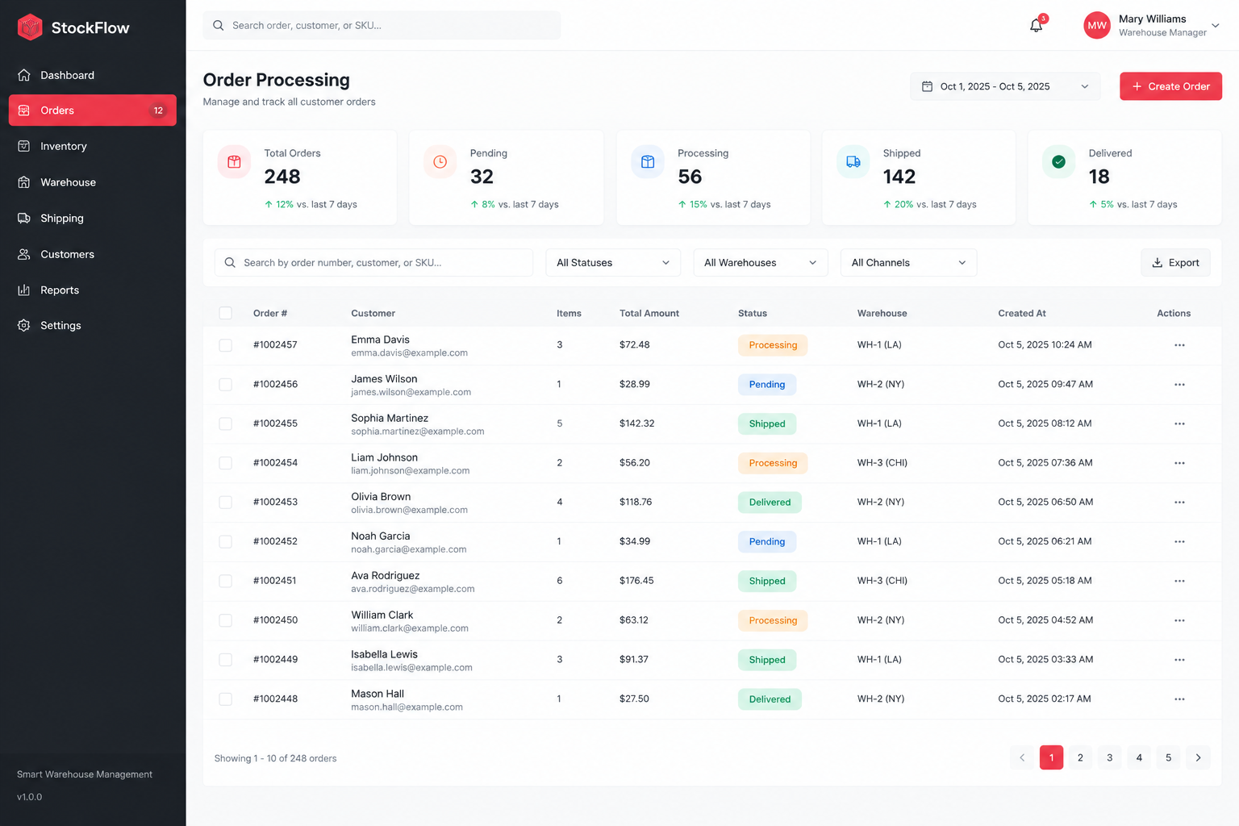
Task: Open Dashboard in the sidebar
Action: [x=93, y=75]
